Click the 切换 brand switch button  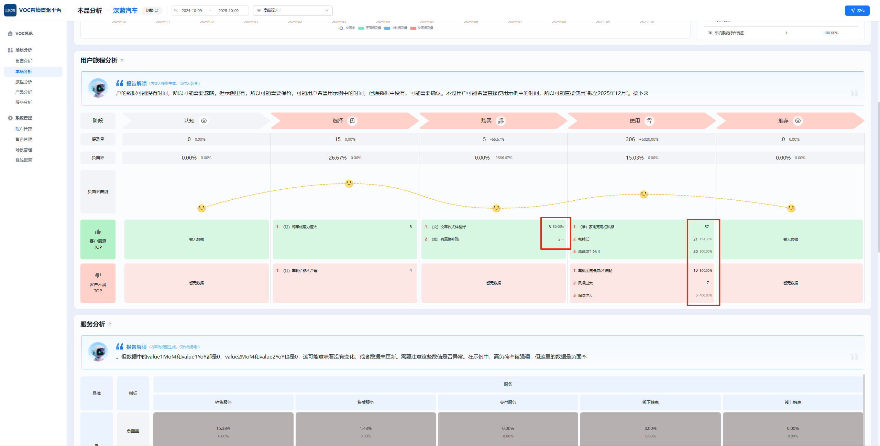coord(152,11)
